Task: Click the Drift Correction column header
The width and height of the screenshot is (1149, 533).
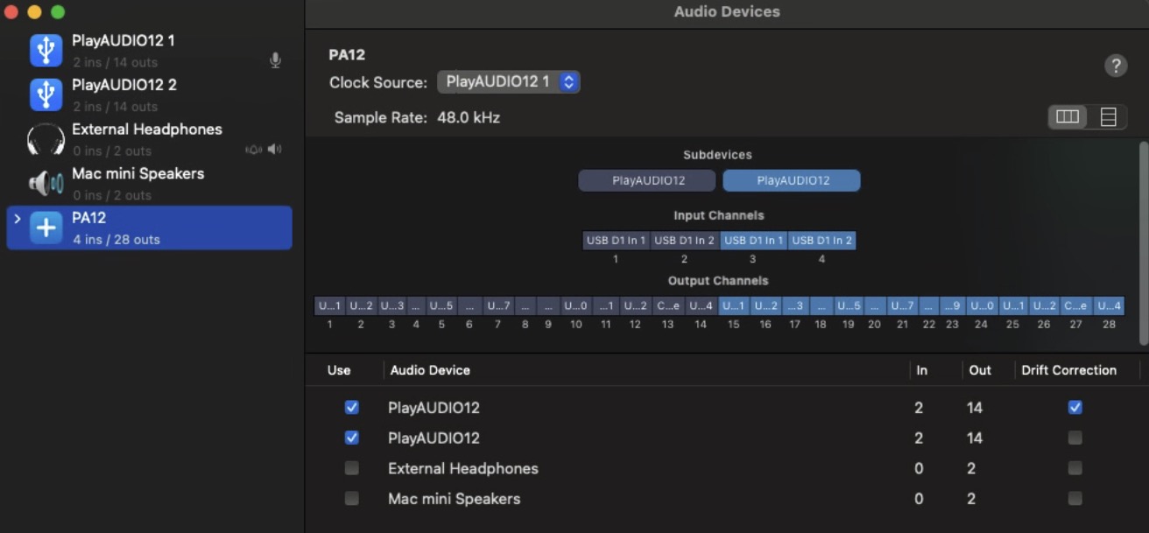Action: pos(1068,370)
